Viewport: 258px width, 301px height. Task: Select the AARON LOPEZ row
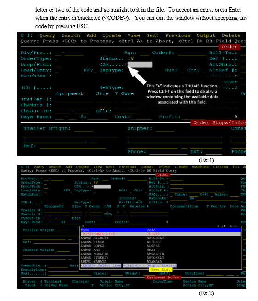[160, 246]
